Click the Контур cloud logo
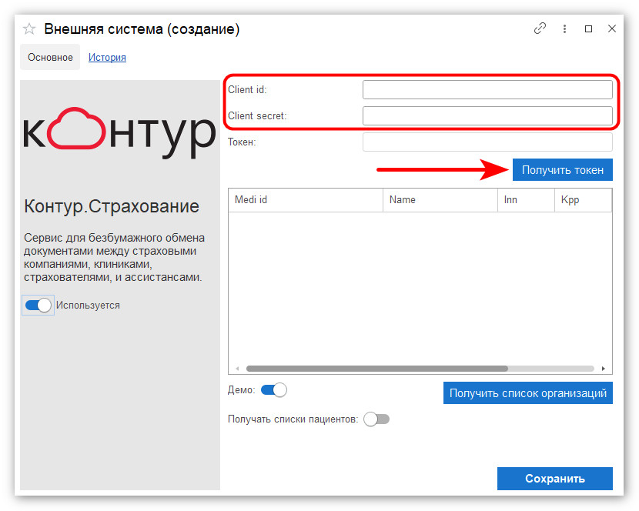The width and height of the screenshot is (639, 511). (119, 132)
